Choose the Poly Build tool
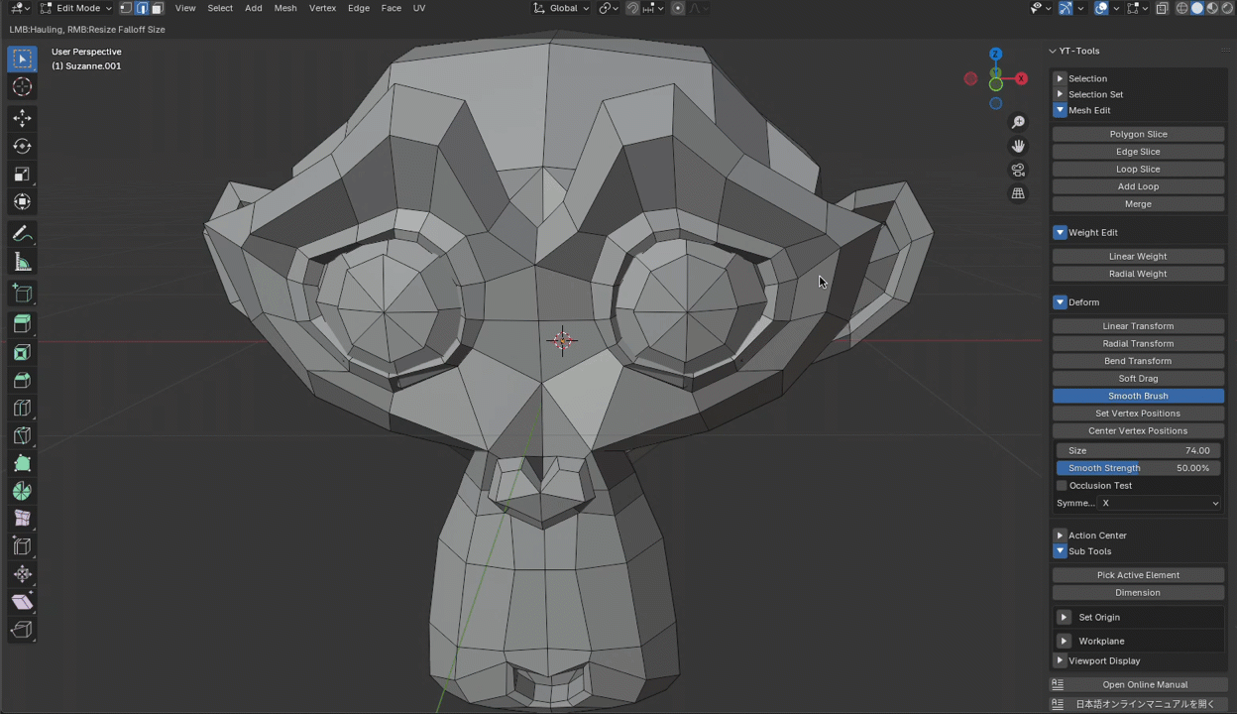The image size is (1237, 714). (x=22, y=463)
